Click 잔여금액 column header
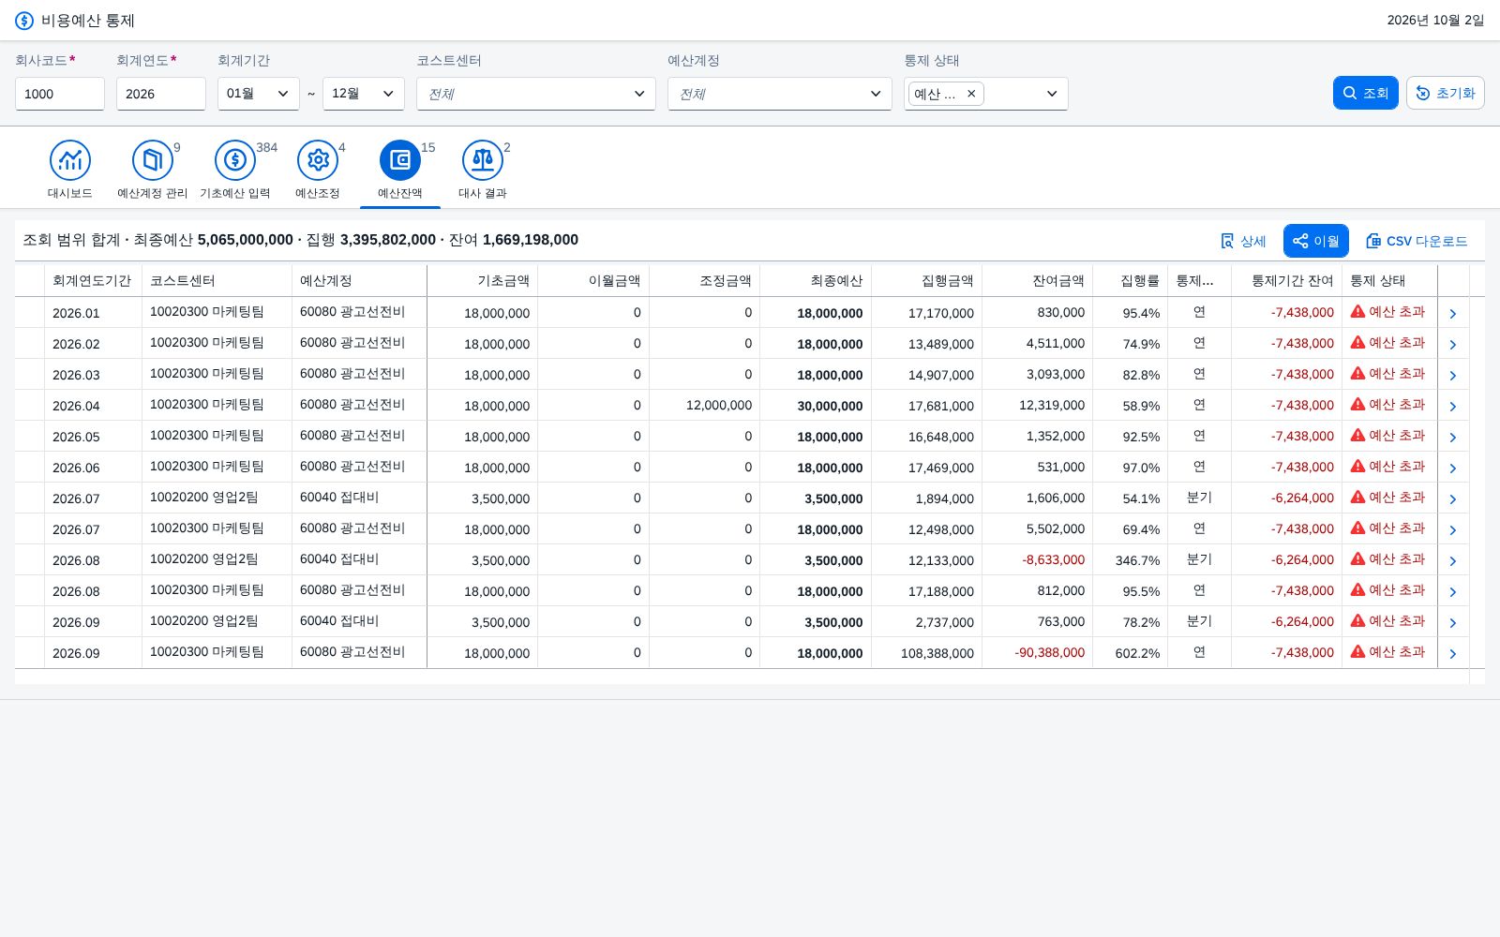This screenshot has width=1500, height=937. pyautogui.click(x=1038, y=281)
